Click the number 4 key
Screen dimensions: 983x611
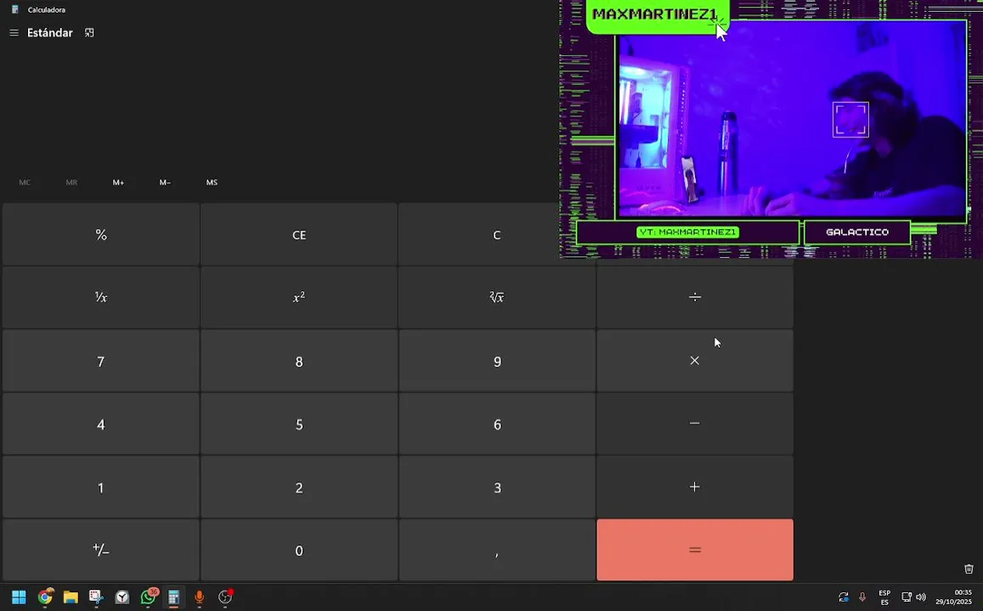coord(101,423)
